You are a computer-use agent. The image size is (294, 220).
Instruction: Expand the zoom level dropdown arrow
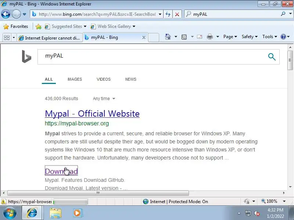tap(284, 201)
